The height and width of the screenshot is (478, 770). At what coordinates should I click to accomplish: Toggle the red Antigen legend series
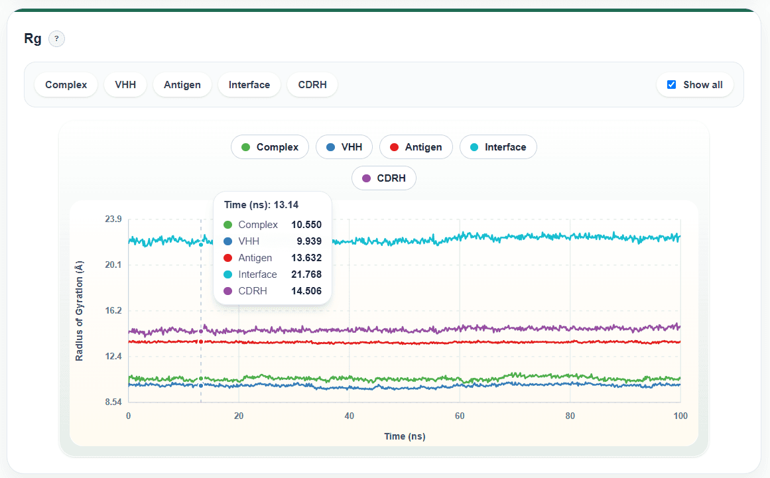(x=415, y=147)
